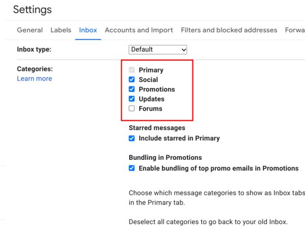The image size is (305, 248).
Task: Untick the Updates category checkbox
Action: coord(132,99)
